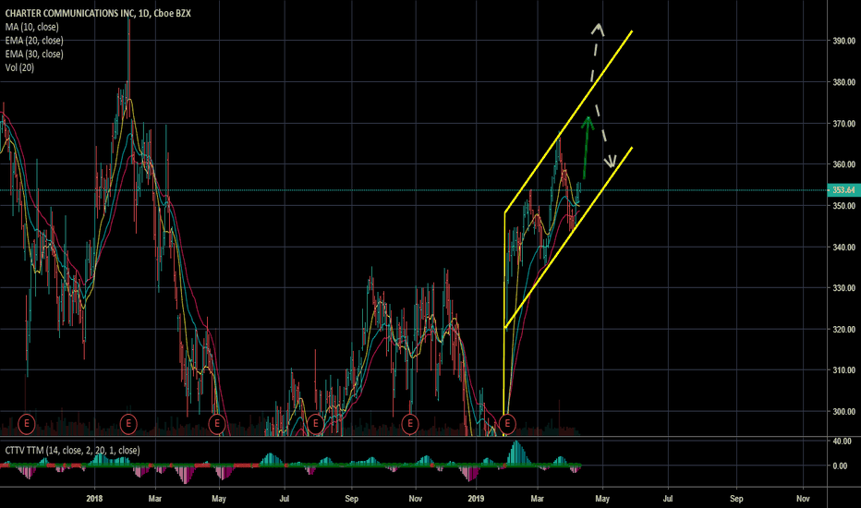Click the 330.00 price axis label
The width and height of the screenshot is (861, 508).
pyautogui.click(x=844, y=288)
